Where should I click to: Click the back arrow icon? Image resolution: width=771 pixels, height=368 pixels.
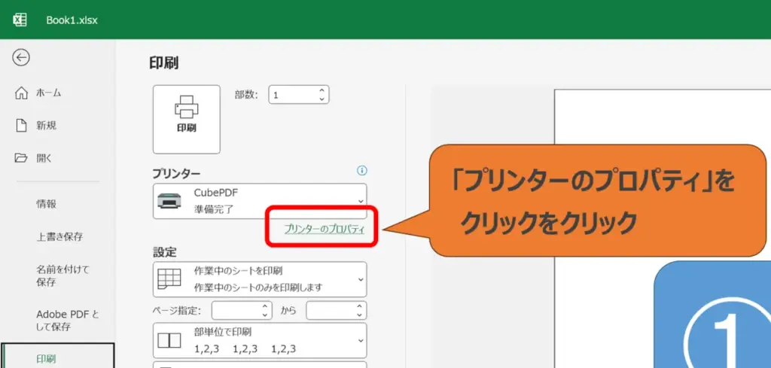(x=21, y=57)
